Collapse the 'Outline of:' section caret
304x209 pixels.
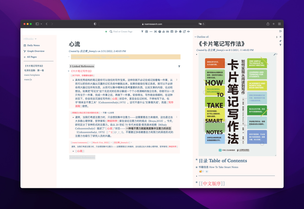pyautogui.click(x=195, y=37)
